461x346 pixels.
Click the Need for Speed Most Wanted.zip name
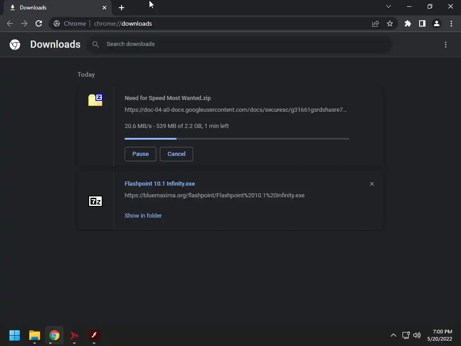tap(167, 98)
